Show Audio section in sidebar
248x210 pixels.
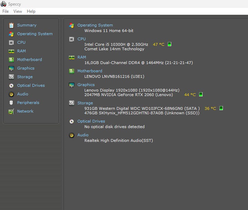click(x=23, y=94)
